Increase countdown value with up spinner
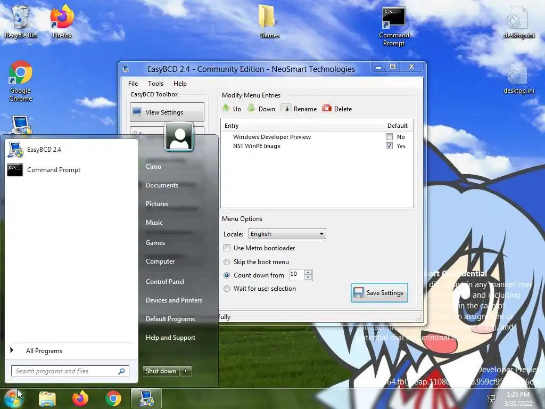Image resolution: width=545 pixels, height=409 pixels. (x=308, y=272)
